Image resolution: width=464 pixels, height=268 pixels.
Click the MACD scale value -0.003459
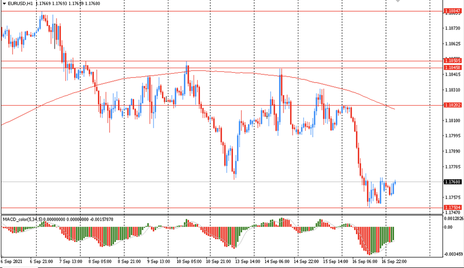point(454,255)
